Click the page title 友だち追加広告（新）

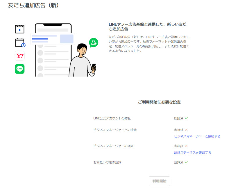[33, 5]
